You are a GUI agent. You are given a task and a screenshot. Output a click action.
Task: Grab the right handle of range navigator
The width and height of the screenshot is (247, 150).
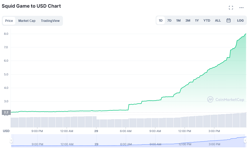(x=245, y=141)
